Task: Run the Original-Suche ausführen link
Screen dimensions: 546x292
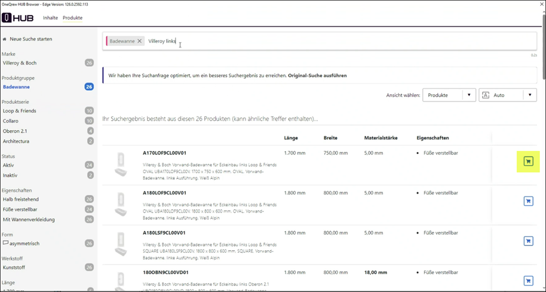Action: click(317, 75)
